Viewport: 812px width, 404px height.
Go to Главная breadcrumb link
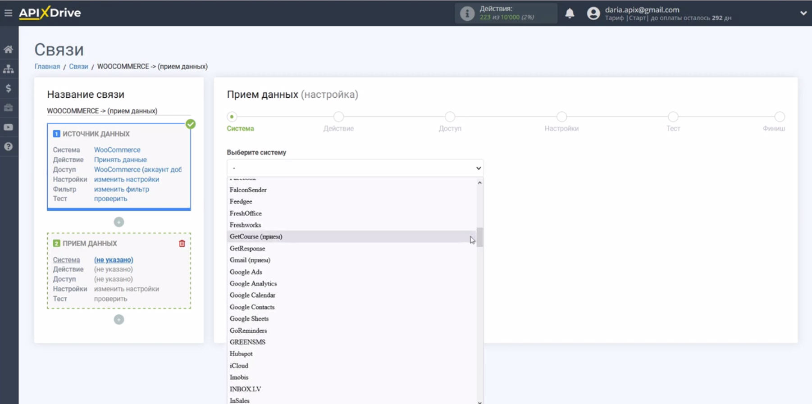tap(47, 67)
